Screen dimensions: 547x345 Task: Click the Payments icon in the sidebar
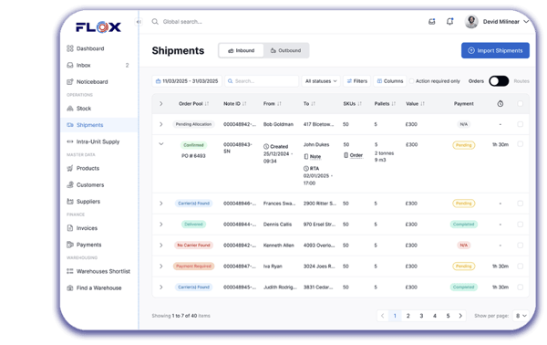(x=70, y=245)
